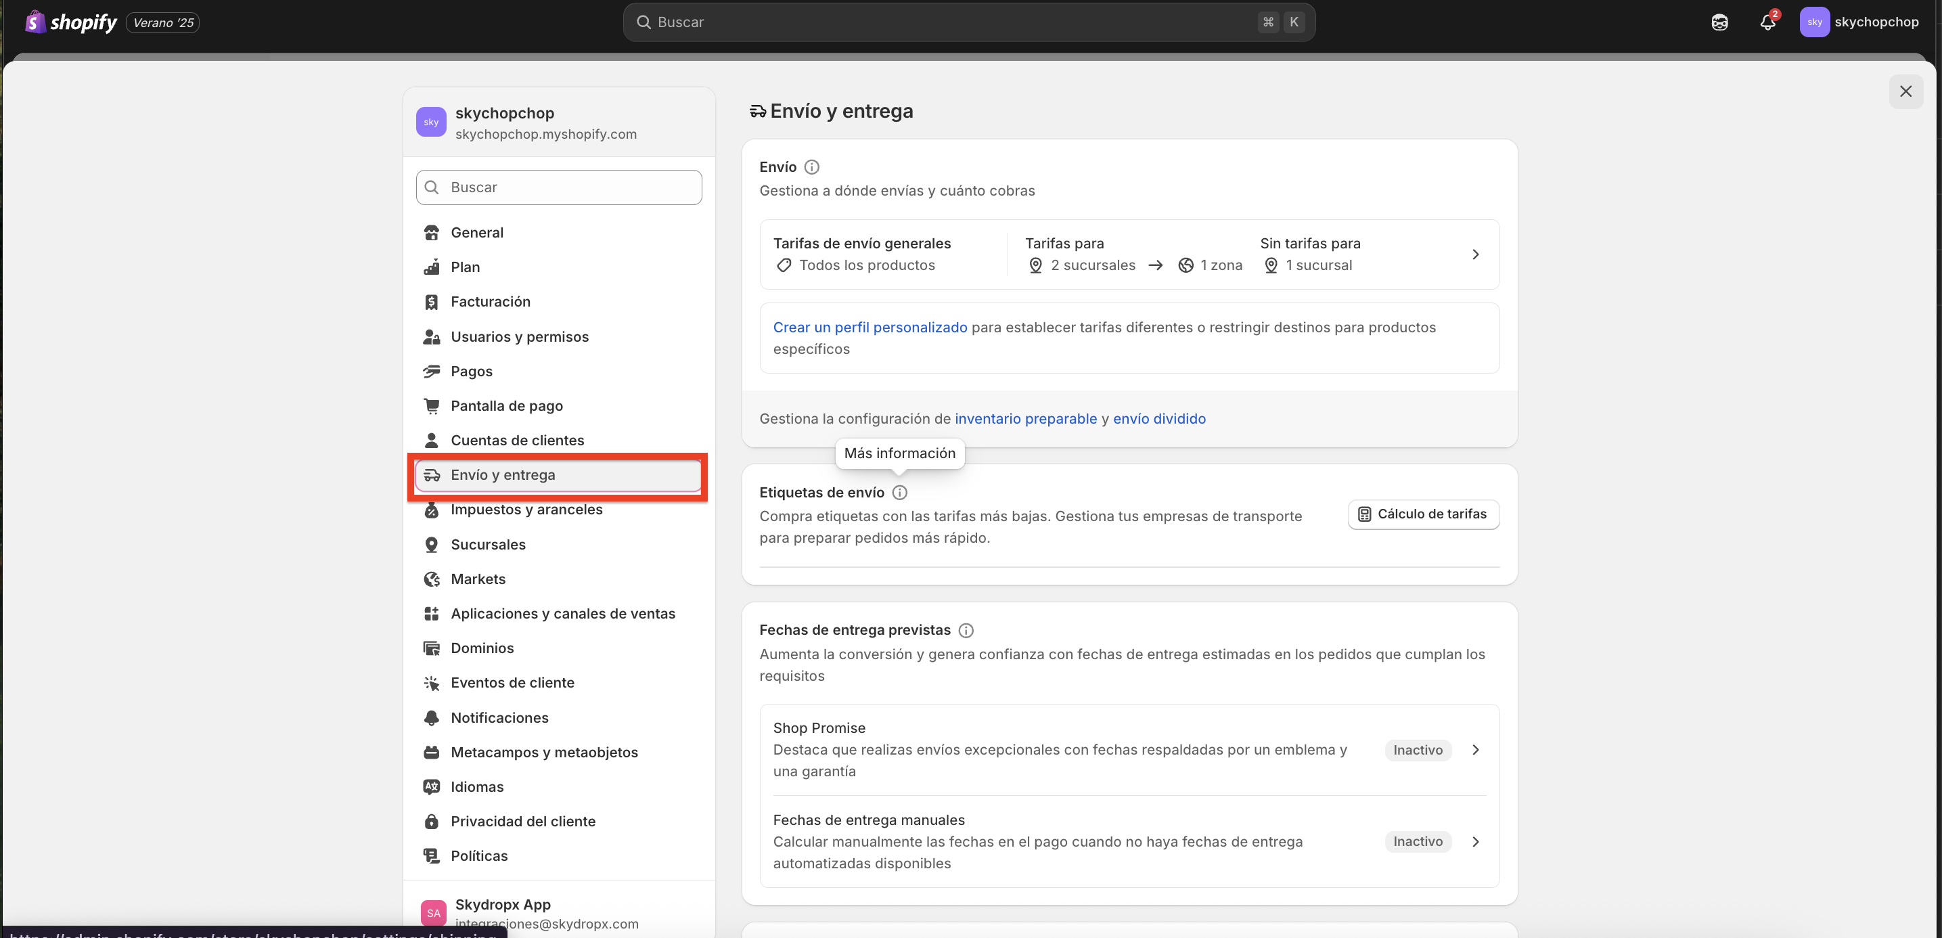Open Idiomas settings

559,786
